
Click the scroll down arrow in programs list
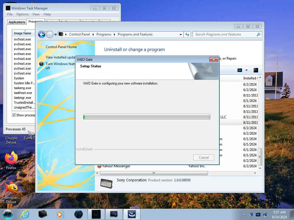(x=260, y=168)
